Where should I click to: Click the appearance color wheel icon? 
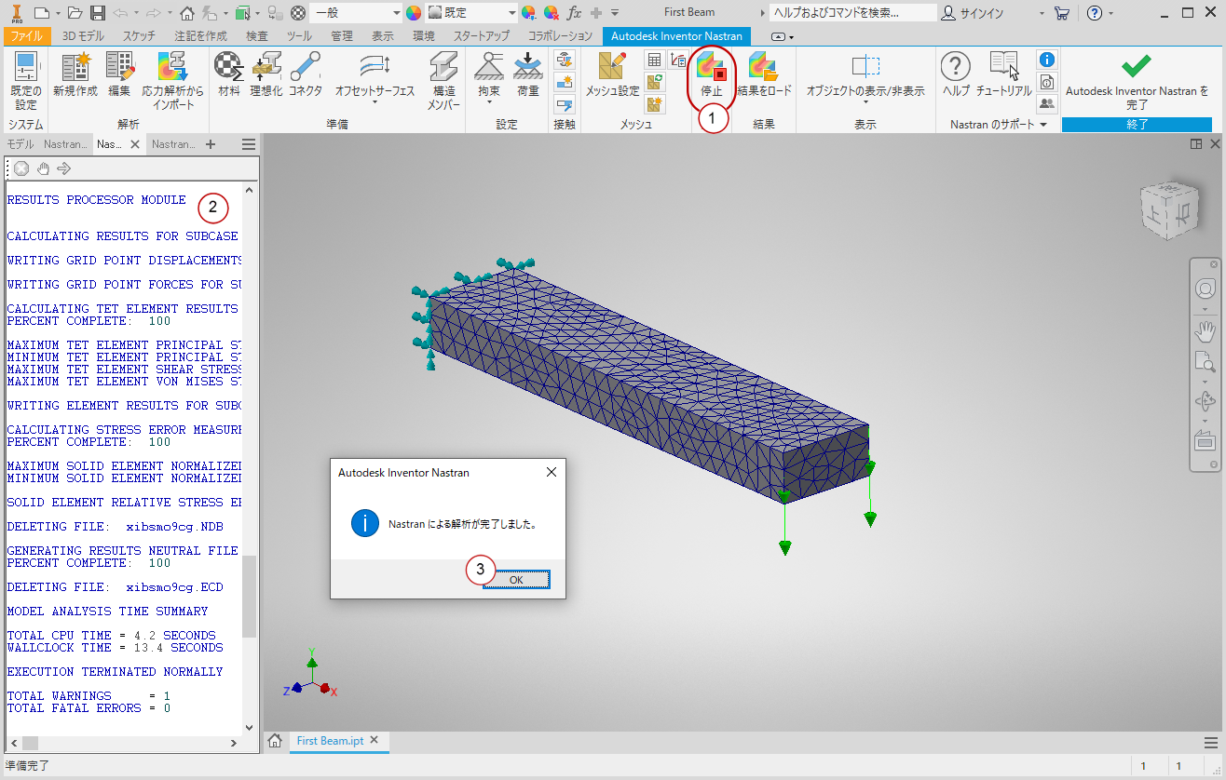point(413,13)
